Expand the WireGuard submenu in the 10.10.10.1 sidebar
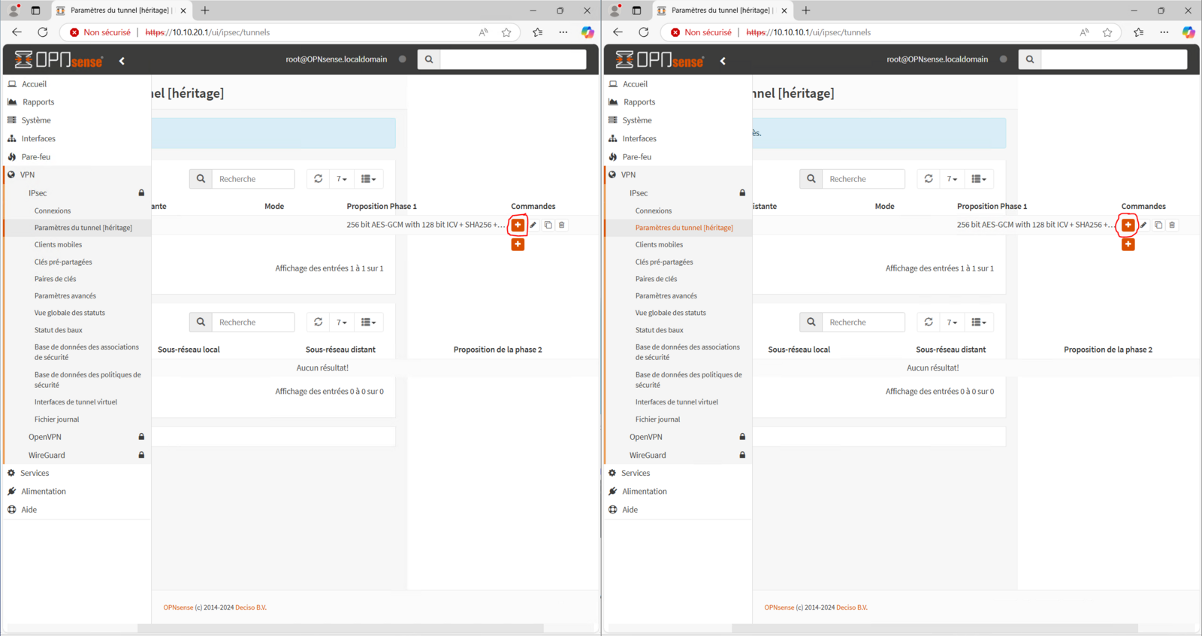Viewport: 1202px width, 636px height. (648, 455)
